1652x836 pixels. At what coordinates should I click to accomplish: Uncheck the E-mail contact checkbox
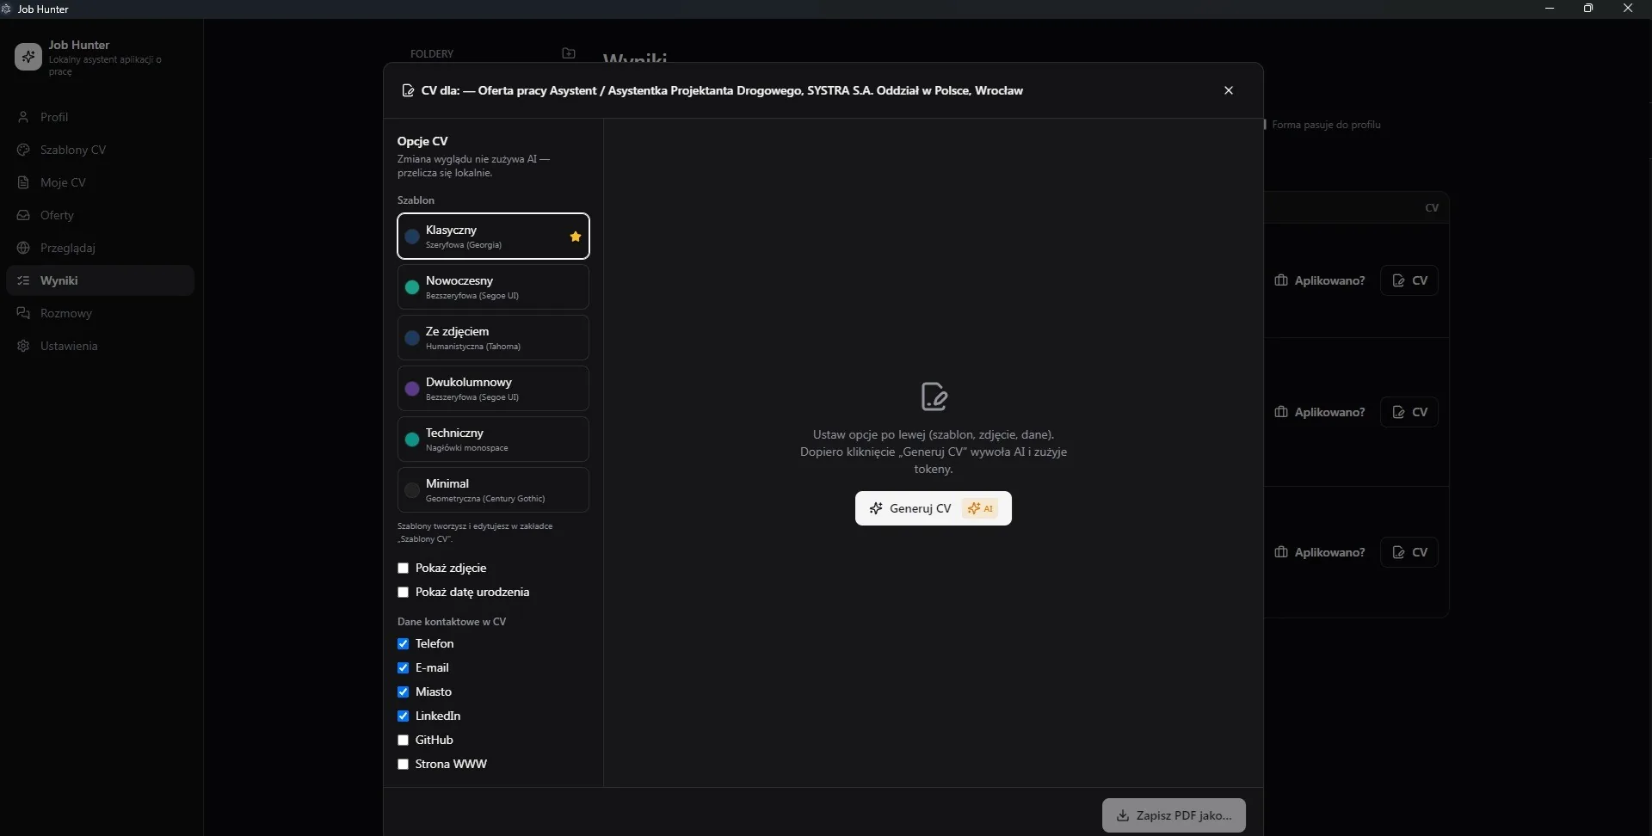point(403,668)
